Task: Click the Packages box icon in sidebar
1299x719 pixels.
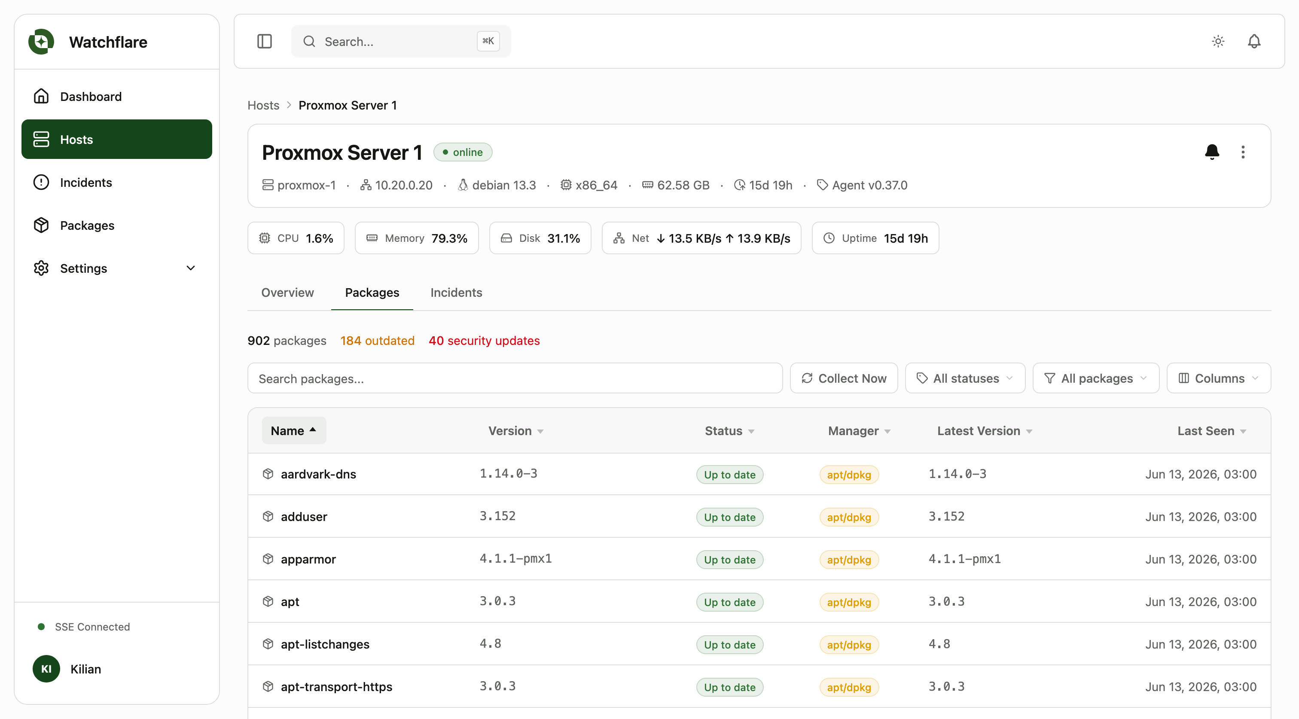Action: tap(41, 225)
